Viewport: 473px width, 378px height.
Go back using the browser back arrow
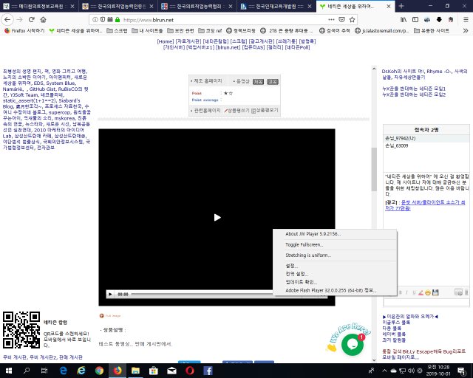click(7, 20)
